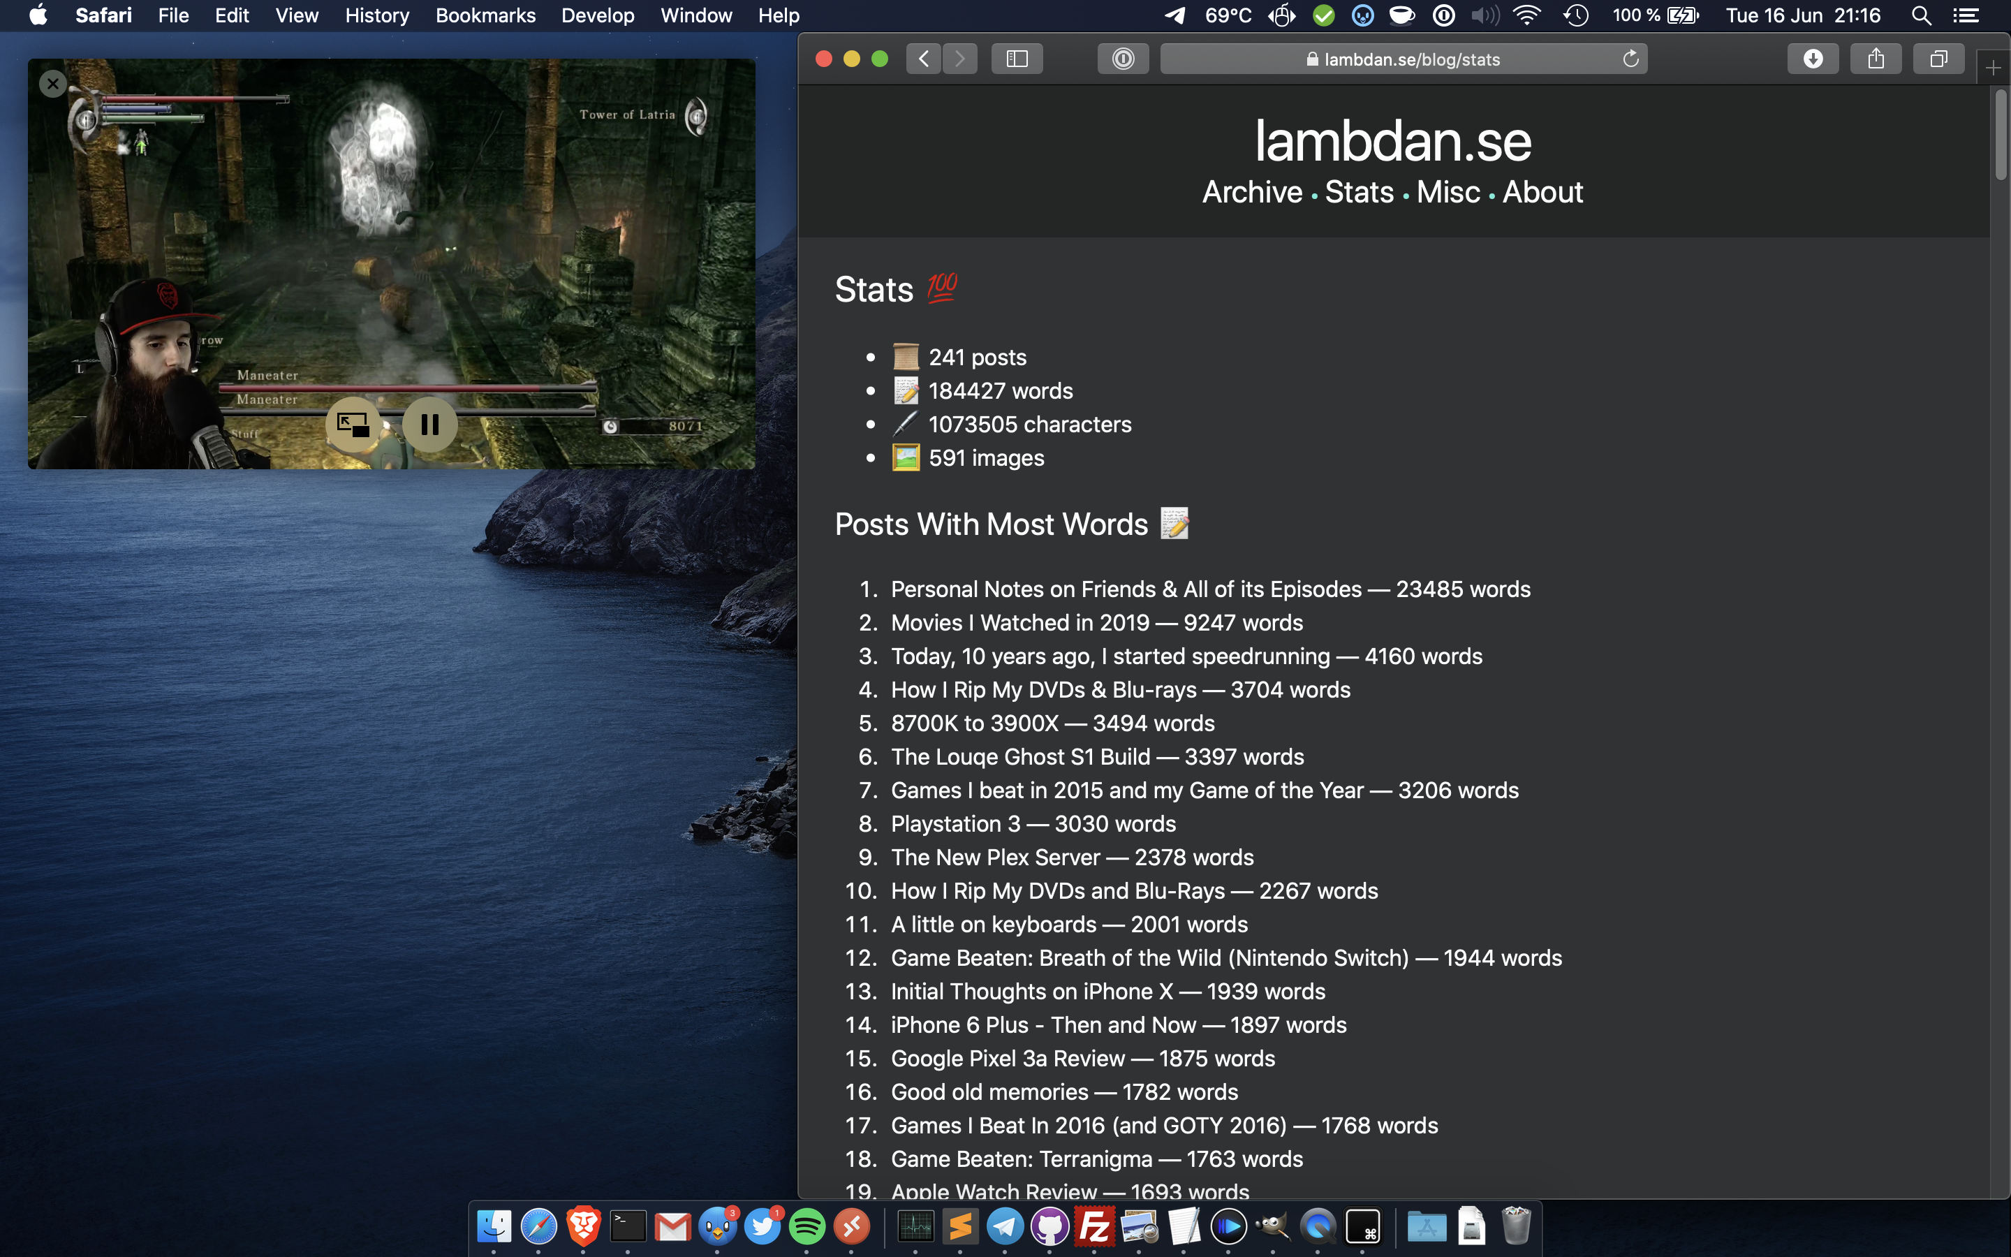Screen dimensions: 2011x1257
Task: Open the Bookmarks menu
Action: click(x=485, y=15)
